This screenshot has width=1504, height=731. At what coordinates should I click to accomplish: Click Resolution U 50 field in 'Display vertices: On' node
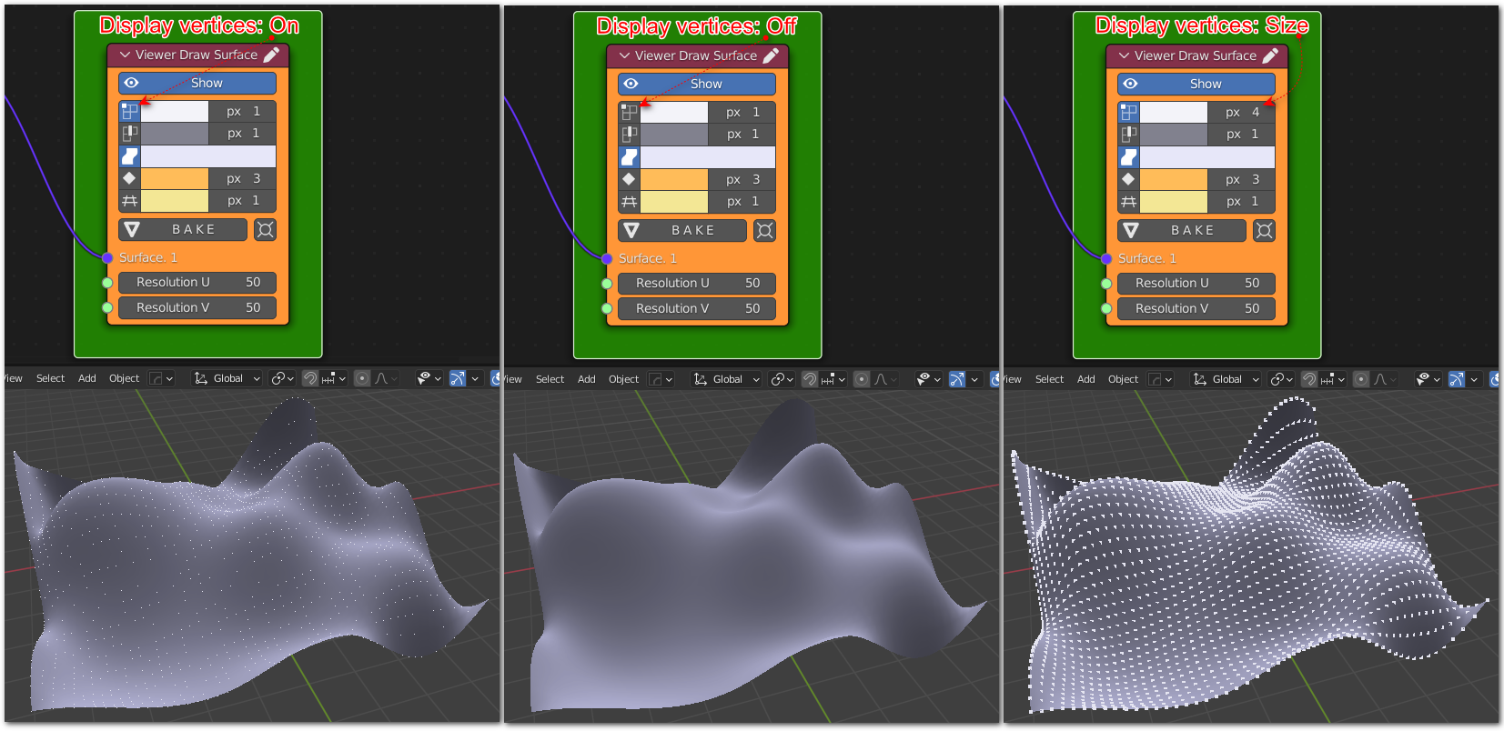[197, 282]
